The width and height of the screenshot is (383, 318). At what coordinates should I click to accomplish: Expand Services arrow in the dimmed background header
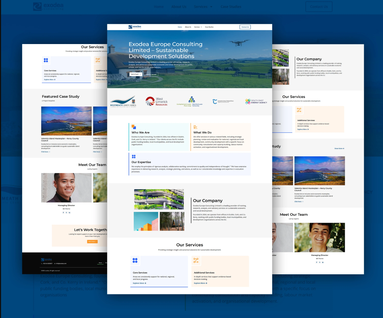pyautogui.click(x=211, y=7)
